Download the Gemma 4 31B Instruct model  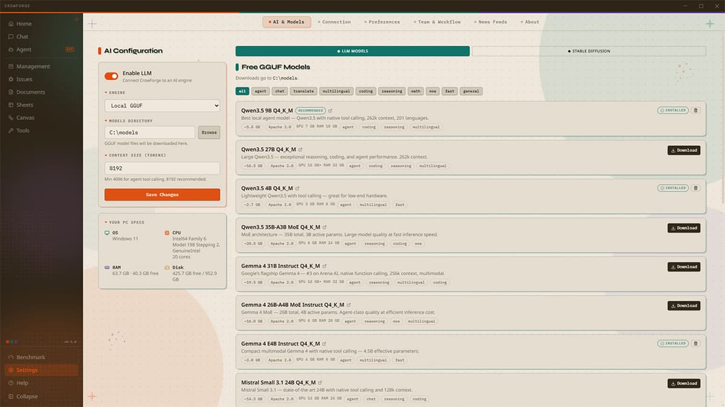684,267
